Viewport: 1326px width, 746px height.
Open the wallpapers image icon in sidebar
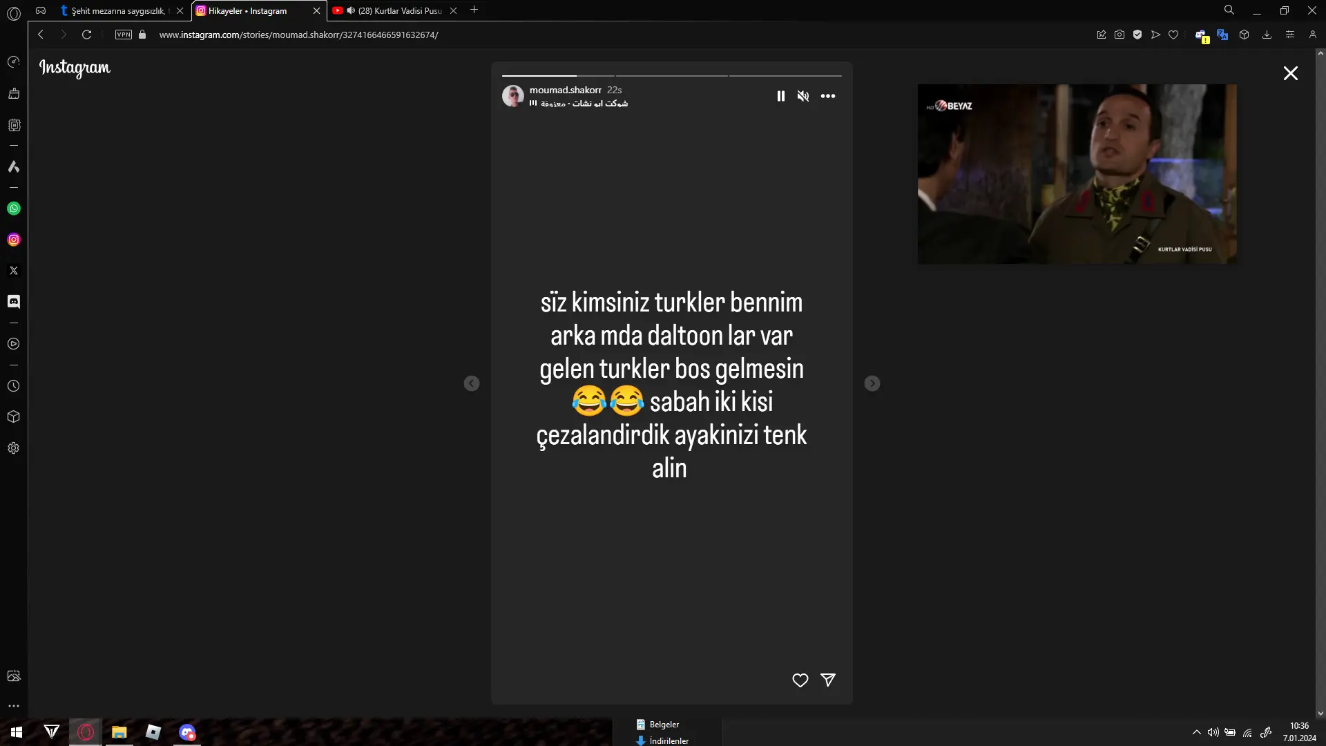click(x=14, y=676)
